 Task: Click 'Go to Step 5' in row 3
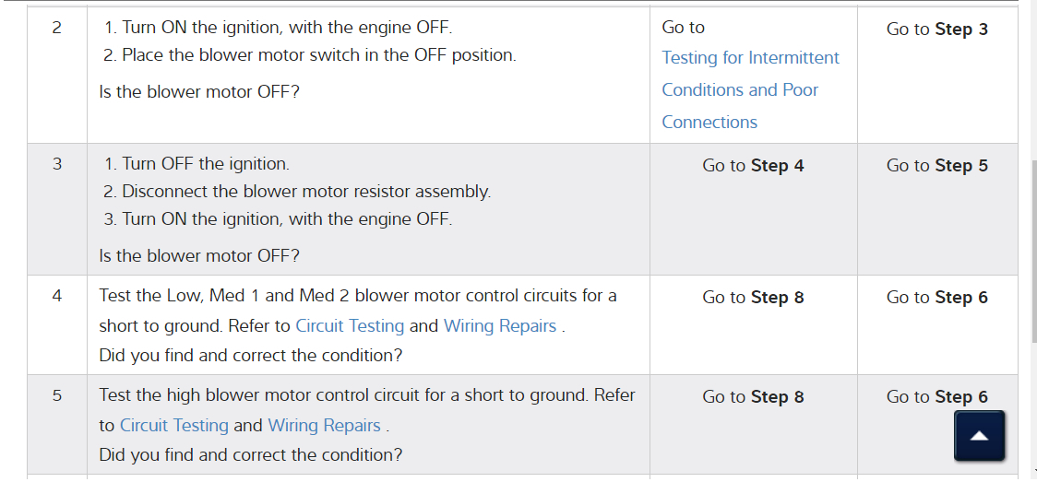point(936,166)
